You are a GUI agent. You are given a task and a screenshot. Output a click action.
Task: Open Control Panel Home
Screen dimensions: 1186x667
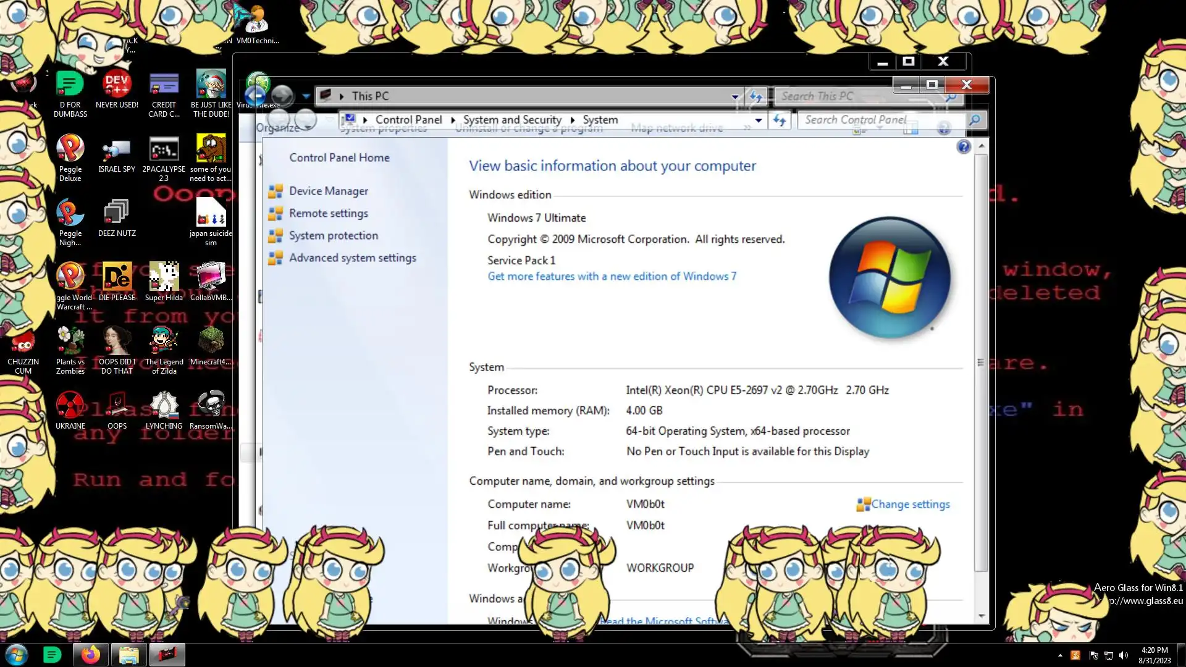coord(339,157)
